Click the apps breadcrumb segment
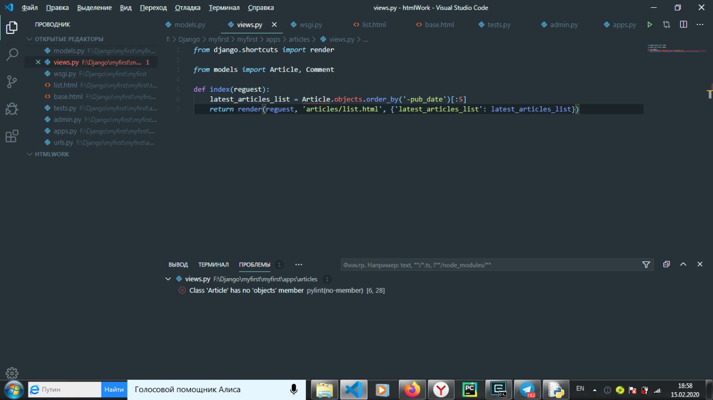Image resolution: width=713 pixels, height=400 pixels. click(273, 39)
